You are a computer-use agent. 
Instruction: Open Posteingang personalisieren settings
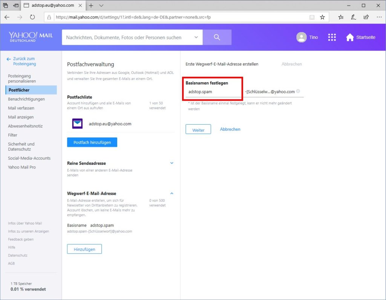22,78
